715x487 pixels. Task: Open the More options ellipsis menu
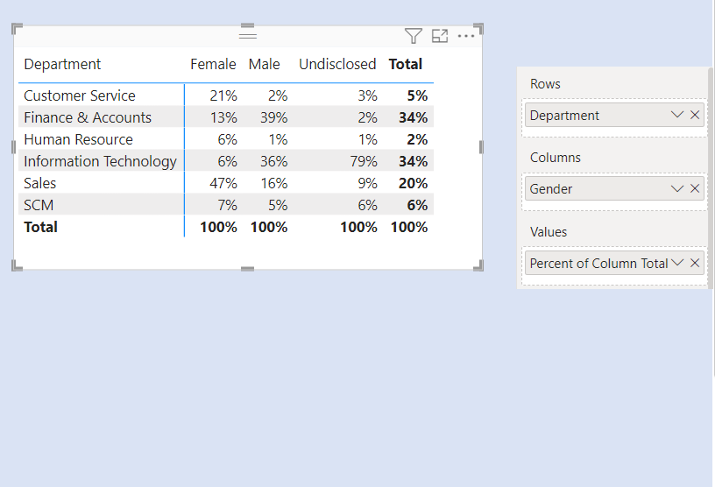[466, 36]
